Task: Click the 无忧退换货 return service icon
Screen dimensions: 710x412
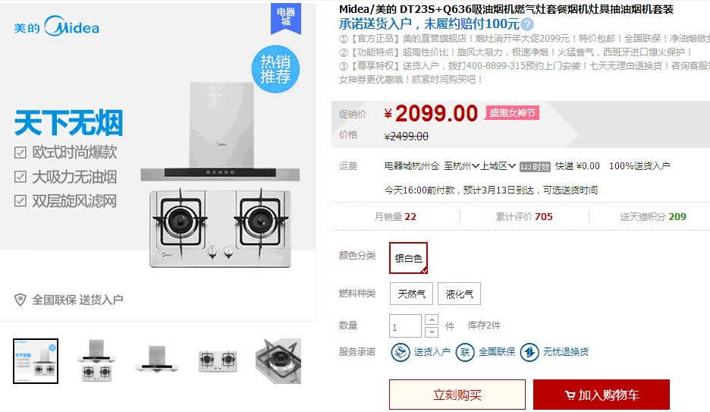Action: (529, 352)
